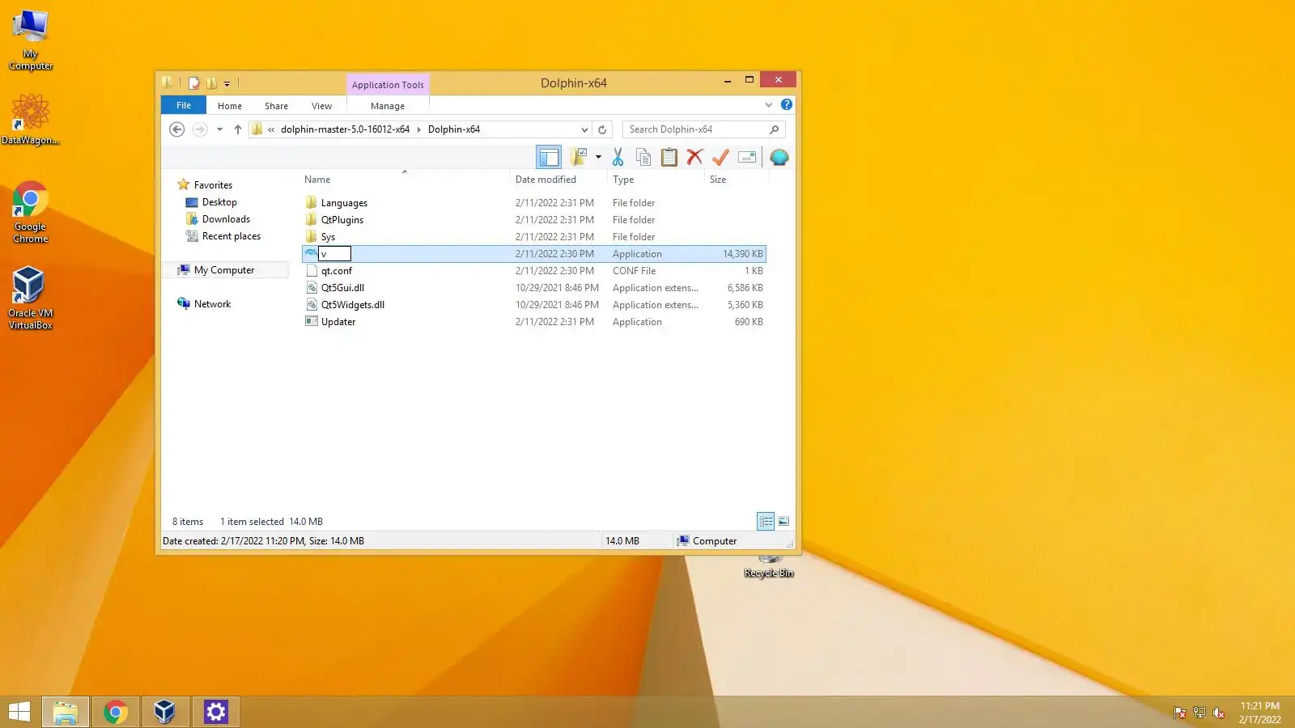
Task: Click inside the file rename text box
Action: pos(335,254)
